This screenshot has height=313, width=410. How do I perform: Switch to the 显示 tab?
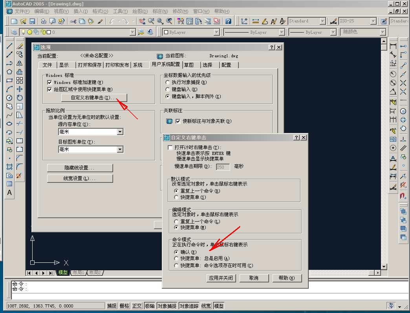pyautogui.click(x=64, y=65)
